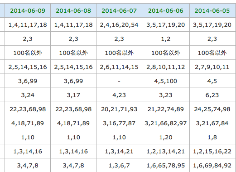Image resolution: width=236 pixels, height=172 pixels.
Task: Select the cell reading 1,2,15,16,22
Action: tap(212, 151)
